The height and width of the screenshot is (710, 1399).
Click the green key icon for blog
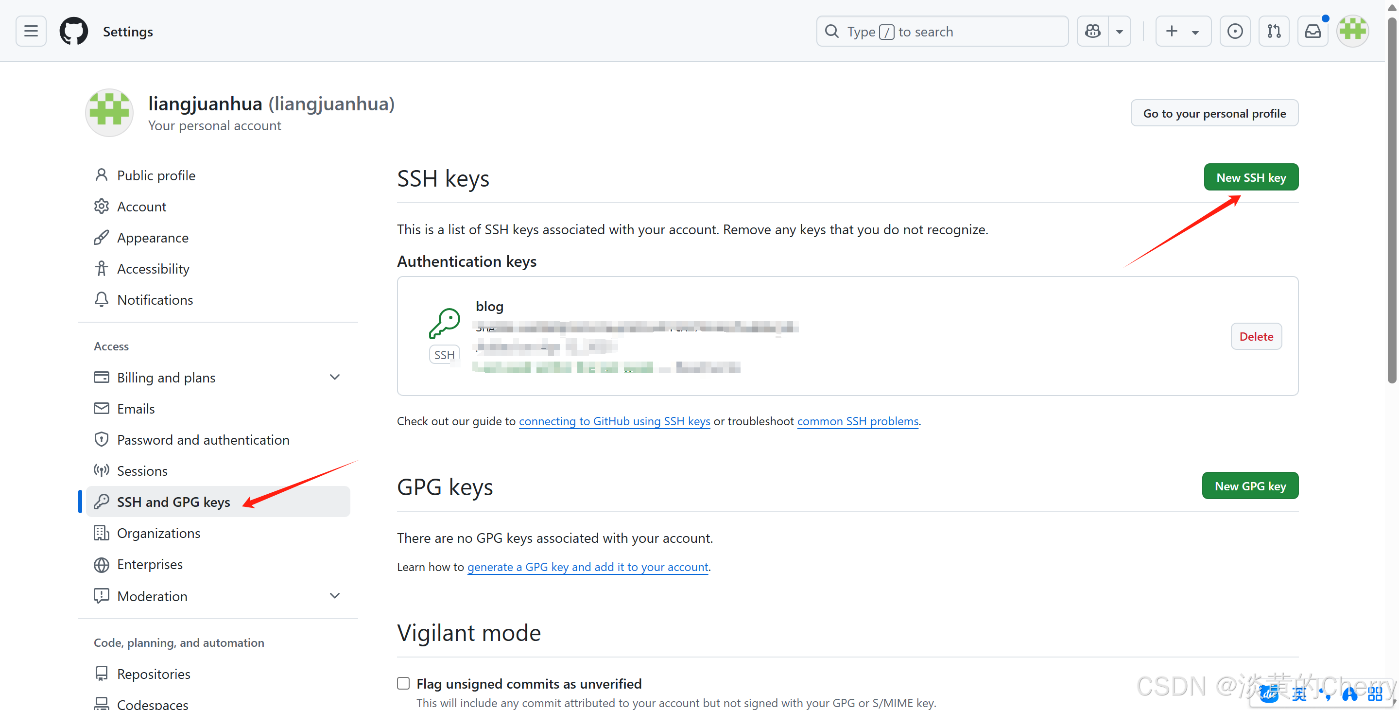pyautogui.click(x=444, y=323)
